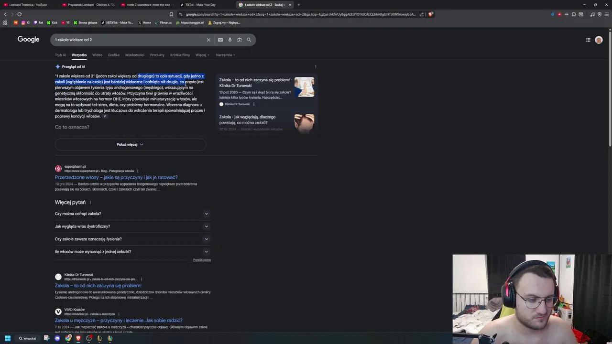Open the 'Narzędzia' tools dropdown
The width and height of the screenshot is (612, 344).
click(225, 55)
